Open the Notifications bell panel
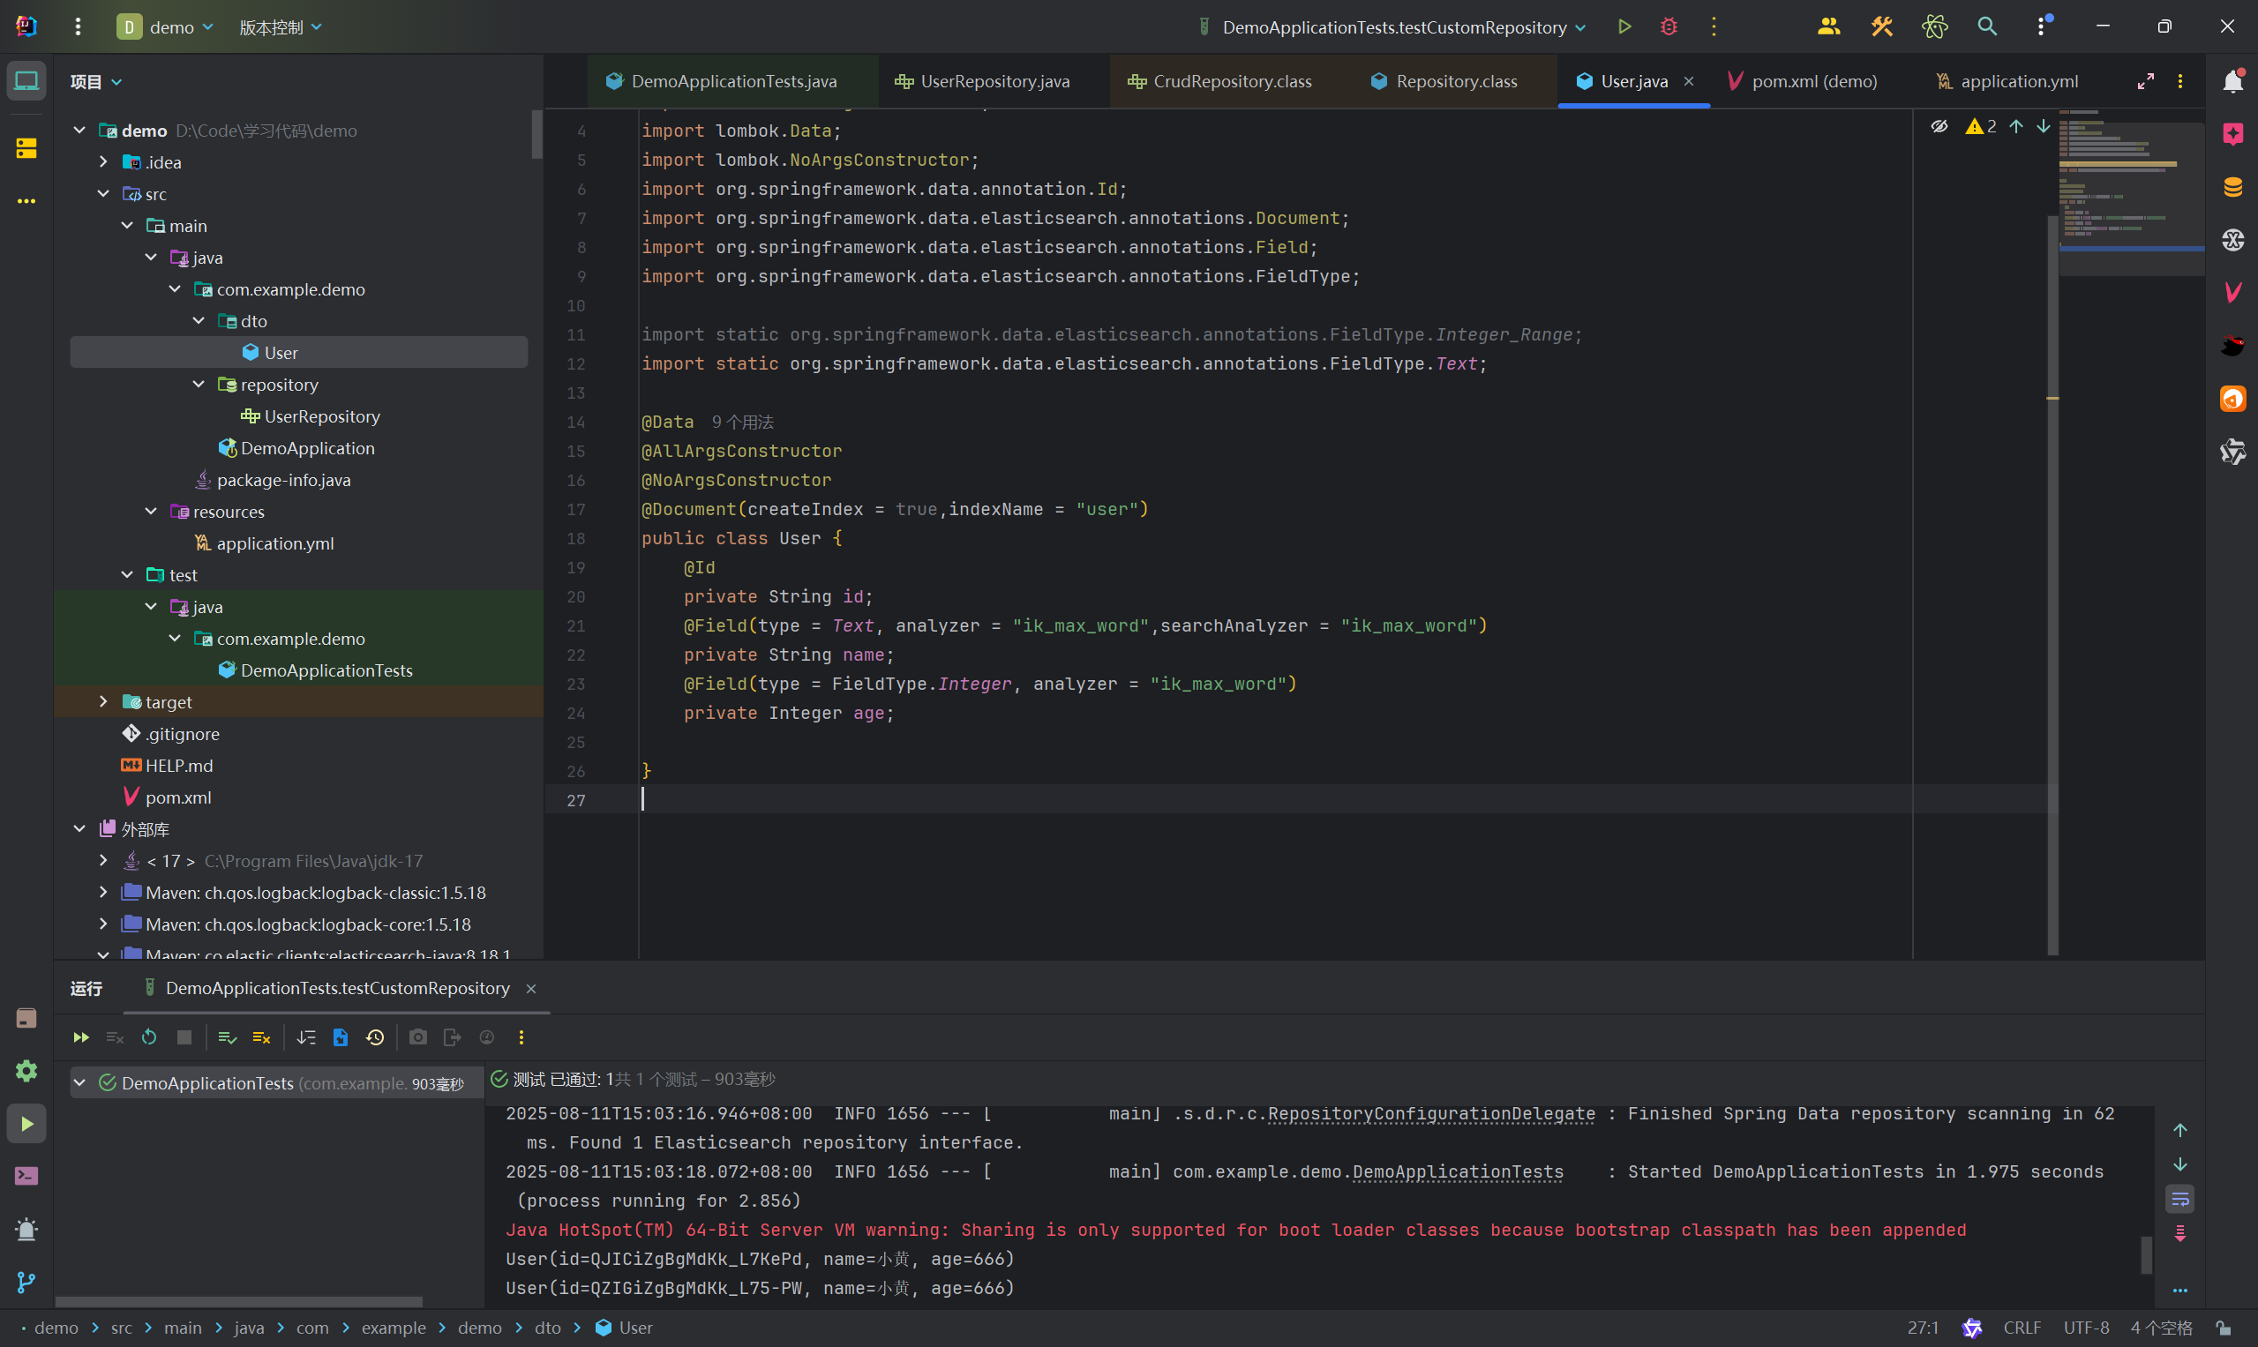Screen dimensions: 2258x1347 (x=2232, y=81)
